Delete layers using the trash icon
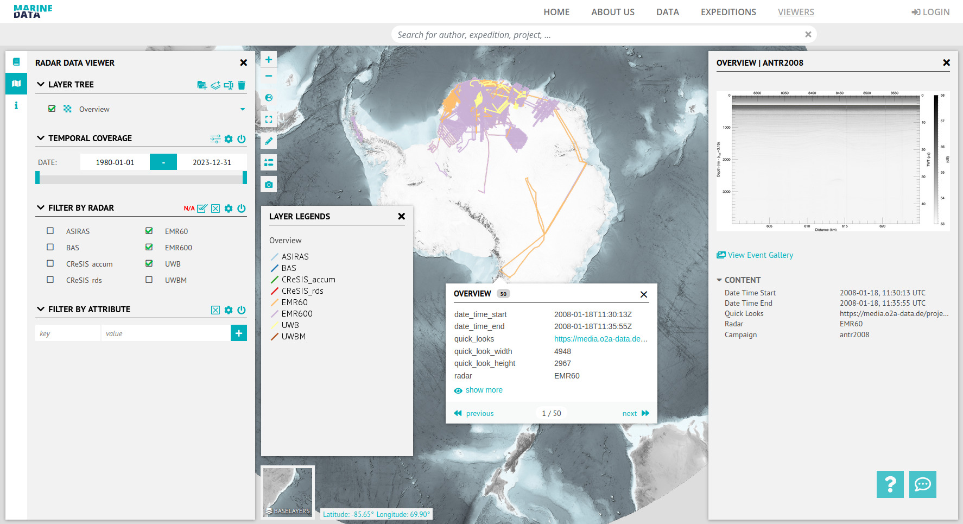Screen dimensions: 963x524 pyautogui.click(x=242, y=85)
